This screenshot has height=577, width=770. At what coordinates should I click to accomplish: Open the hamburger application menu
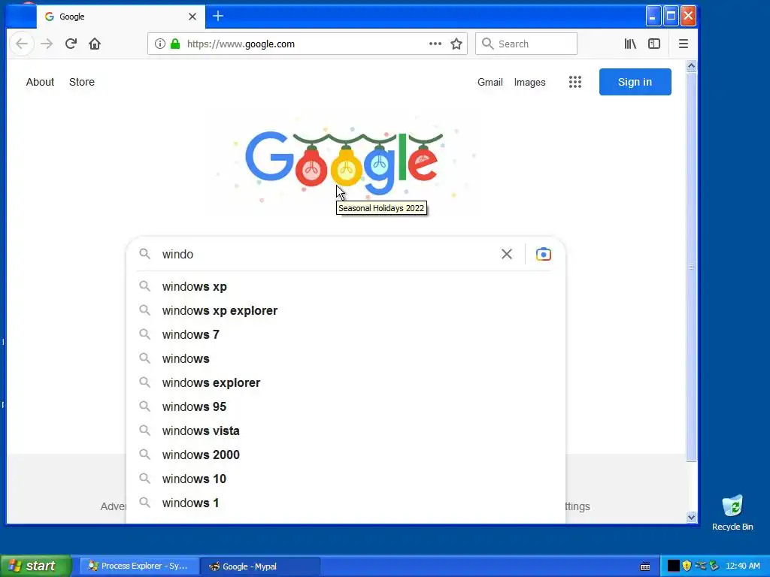tap(683, 44)
